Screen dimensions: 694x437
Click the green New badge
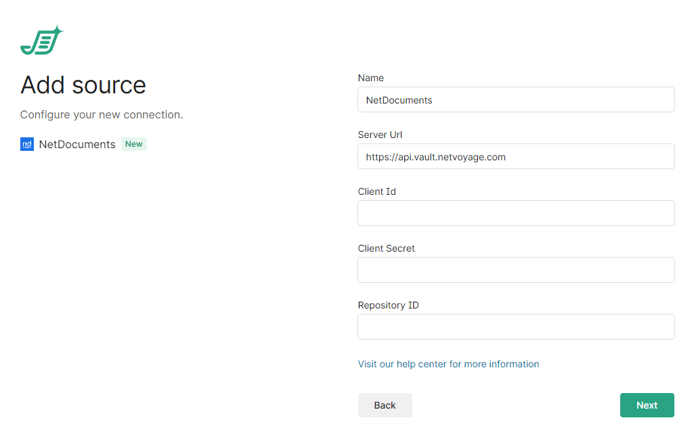point(134,144)
